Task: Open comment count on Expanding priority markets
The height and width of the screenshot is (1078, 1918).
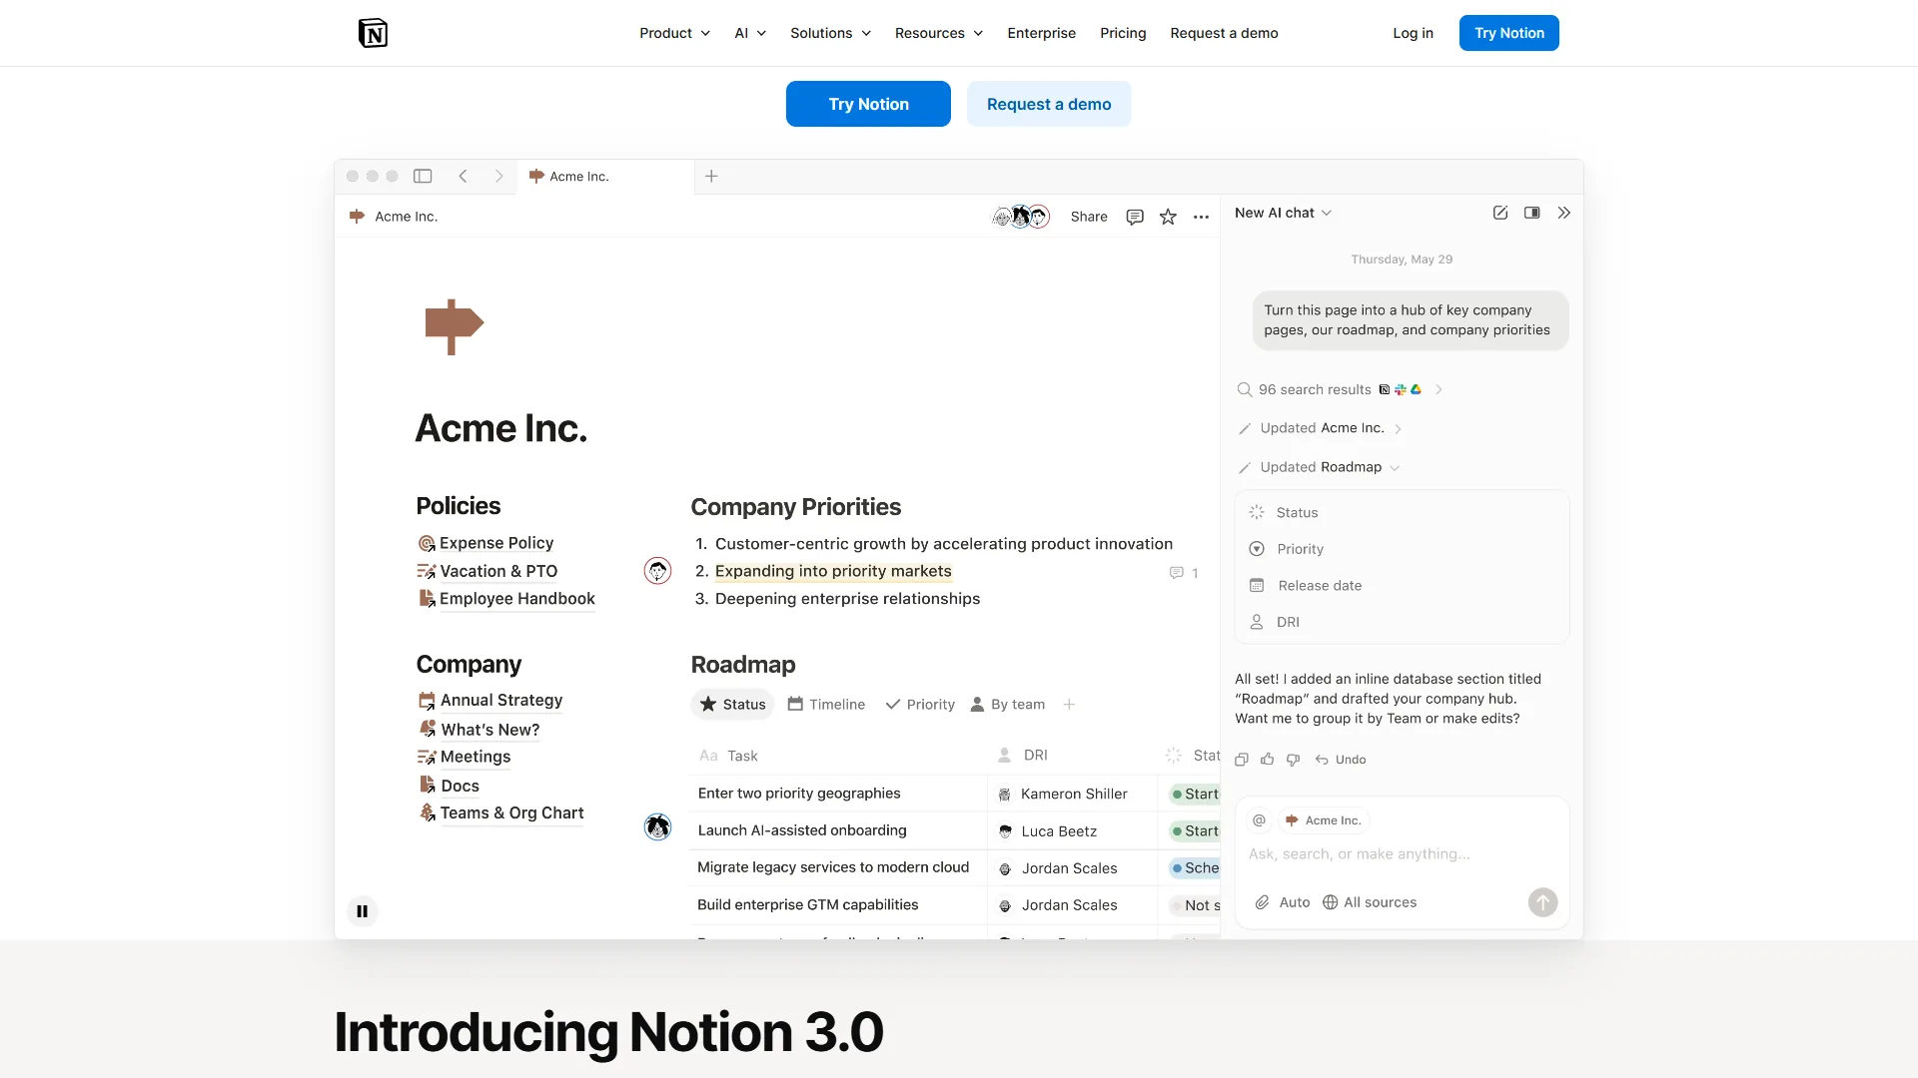Action: point(1184,573)
